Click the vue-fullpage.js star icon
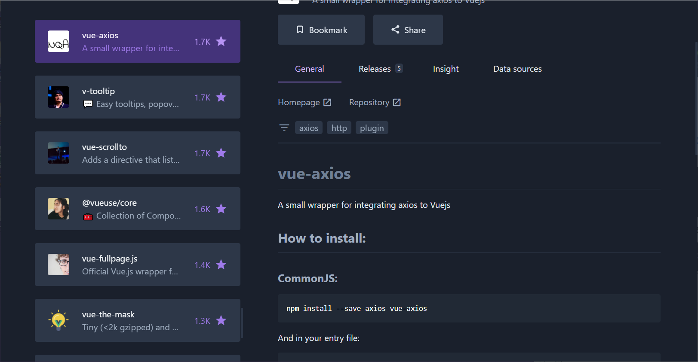 click(221, 265)
